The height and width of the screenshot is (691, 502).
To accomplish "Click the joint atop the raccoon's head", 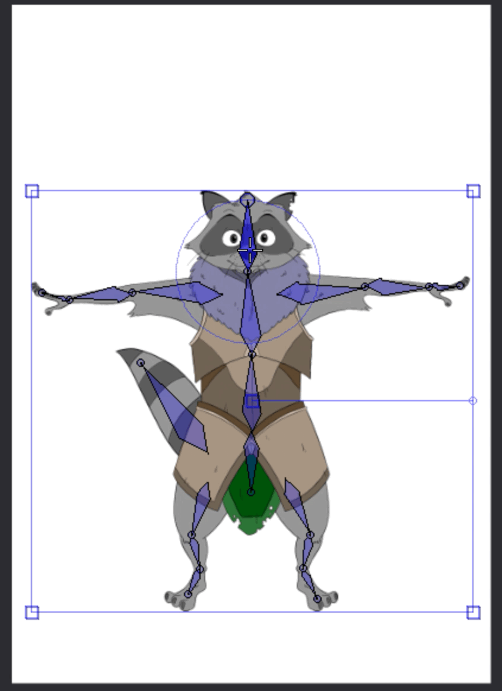I will click(x=247, y=199).
